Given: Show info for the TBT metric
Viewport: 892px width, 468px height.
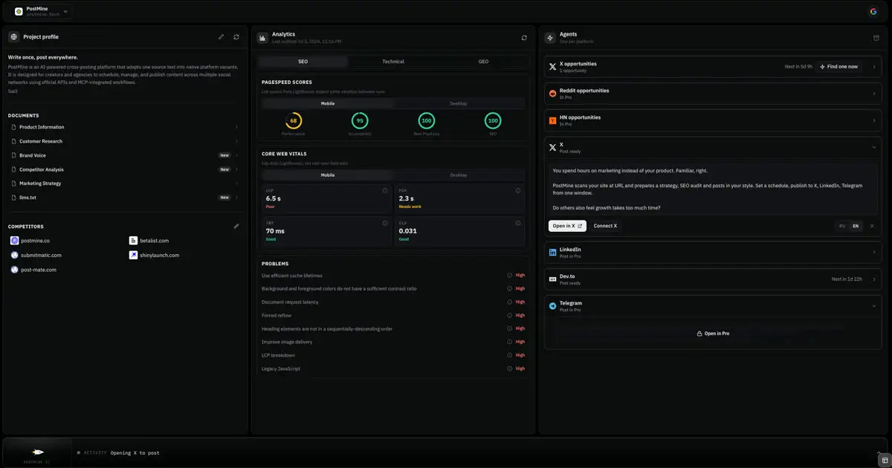Looking at the screenshot, I should coord(385,223).
